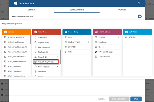Select ADMX_StartMenu1 entry
The image size is (154, 102).
tap(16, 71)
